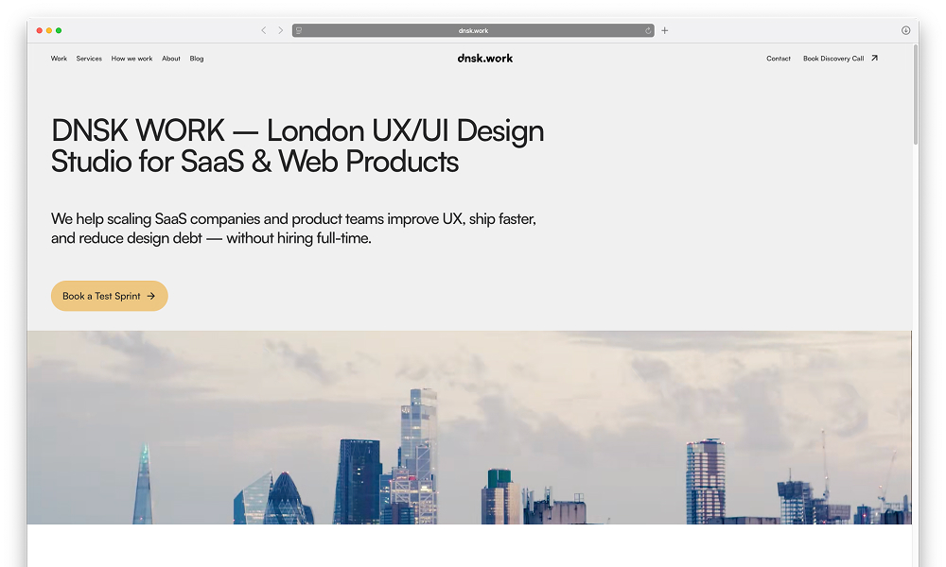Open the Services nav item
946x567 pixels.
pyautogui.click(x=89, y=59)
